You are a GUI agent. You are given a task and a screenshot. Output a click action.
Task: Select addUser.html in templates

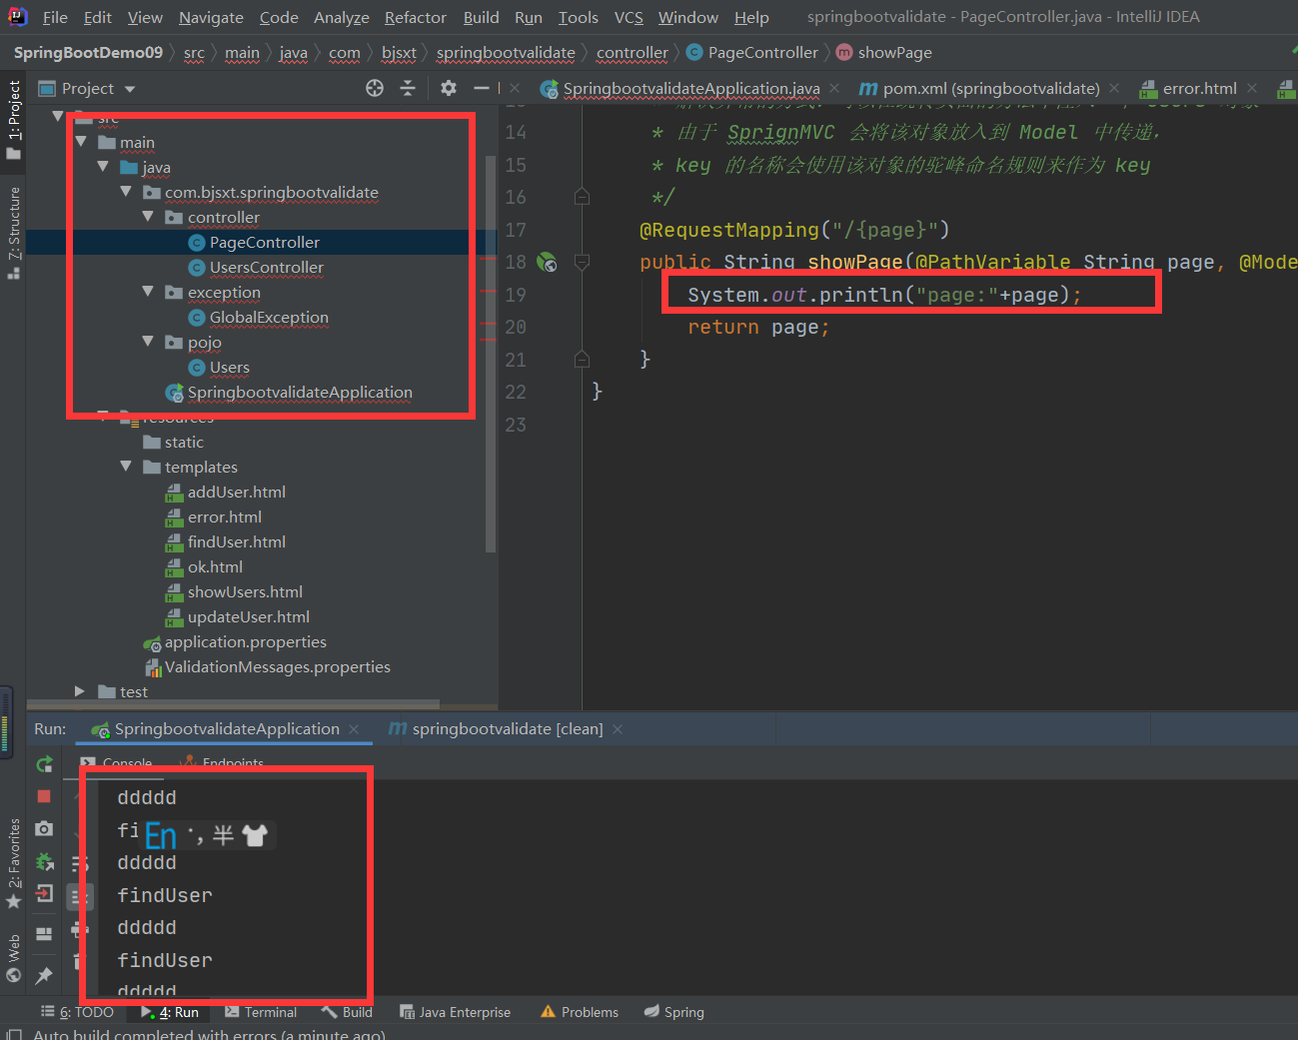tap(237, 492)
